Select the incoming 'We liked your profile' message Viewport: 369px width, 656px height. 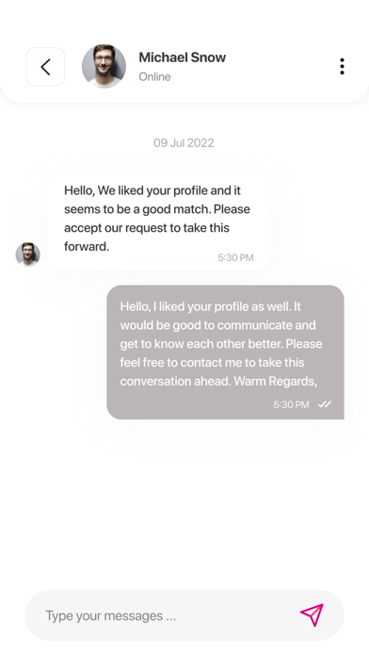click(158, 222)
